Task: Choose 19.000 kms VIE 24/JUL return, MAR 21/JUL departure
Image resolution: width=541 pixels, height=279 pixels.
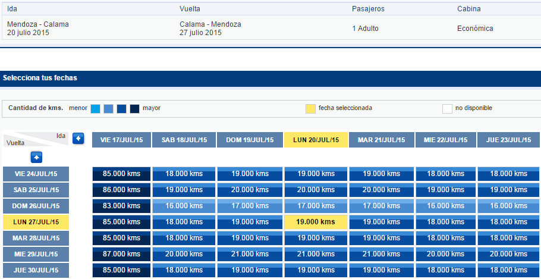Action: click(x=381, y=174)
